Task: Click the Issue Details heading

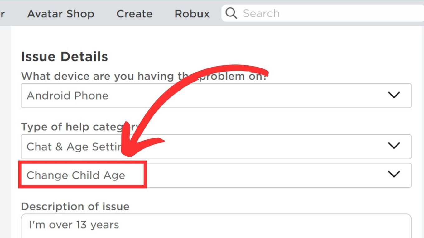Action: pos(65,57)
